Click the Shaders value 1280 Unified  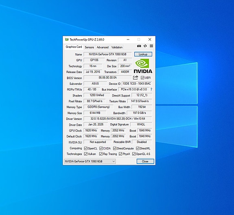click(97, 95)
